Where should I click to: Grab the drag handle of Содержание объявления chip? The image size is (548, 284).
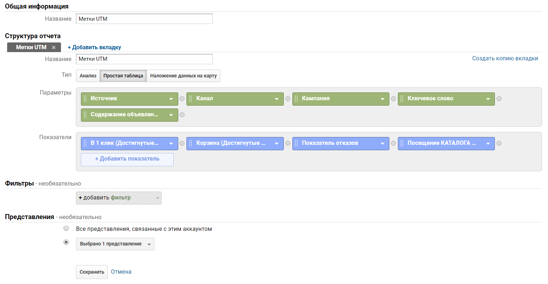(85, 115)
